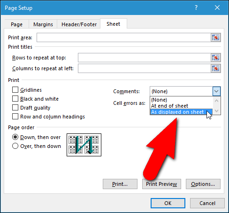Image resolution: width=229 pixels, height=213 pixels.
Task: Check the Black and white option
Action: pyautogui.click(x=15, y=99)
